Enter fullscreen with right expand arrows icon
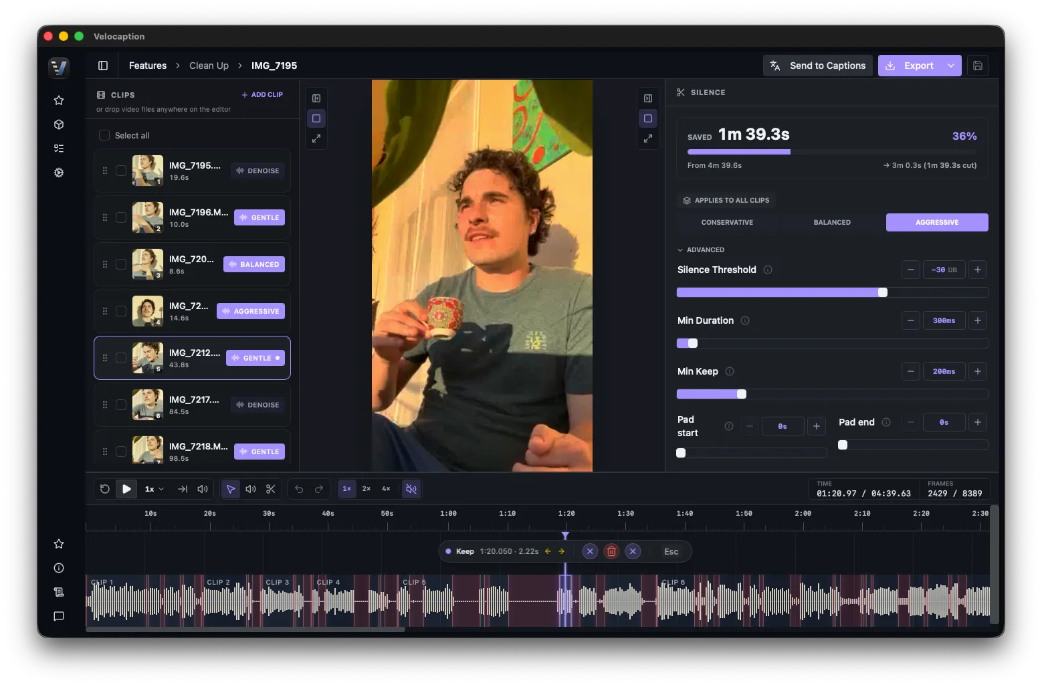 pos(648,138)
